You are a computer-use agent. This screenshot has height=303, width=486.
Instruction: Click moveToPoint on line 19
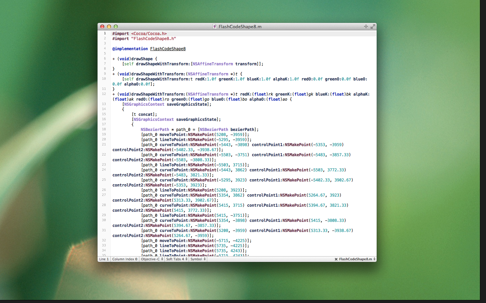coord(172,135)
